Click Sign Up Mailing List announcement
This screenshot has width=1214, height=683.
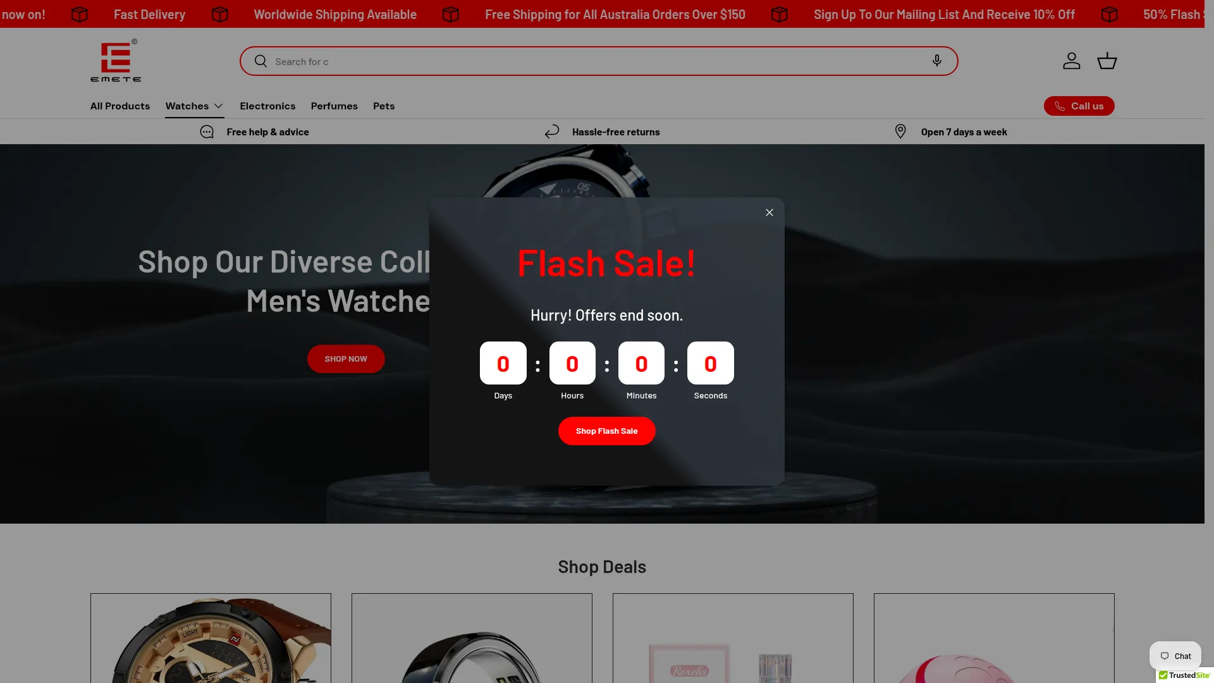pyautogui.click(x=944, y=14)
